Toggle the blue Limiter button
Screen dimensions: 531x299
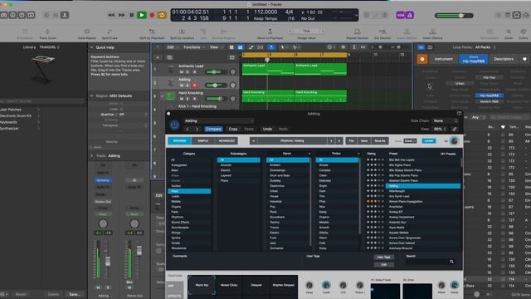[429, 140]
